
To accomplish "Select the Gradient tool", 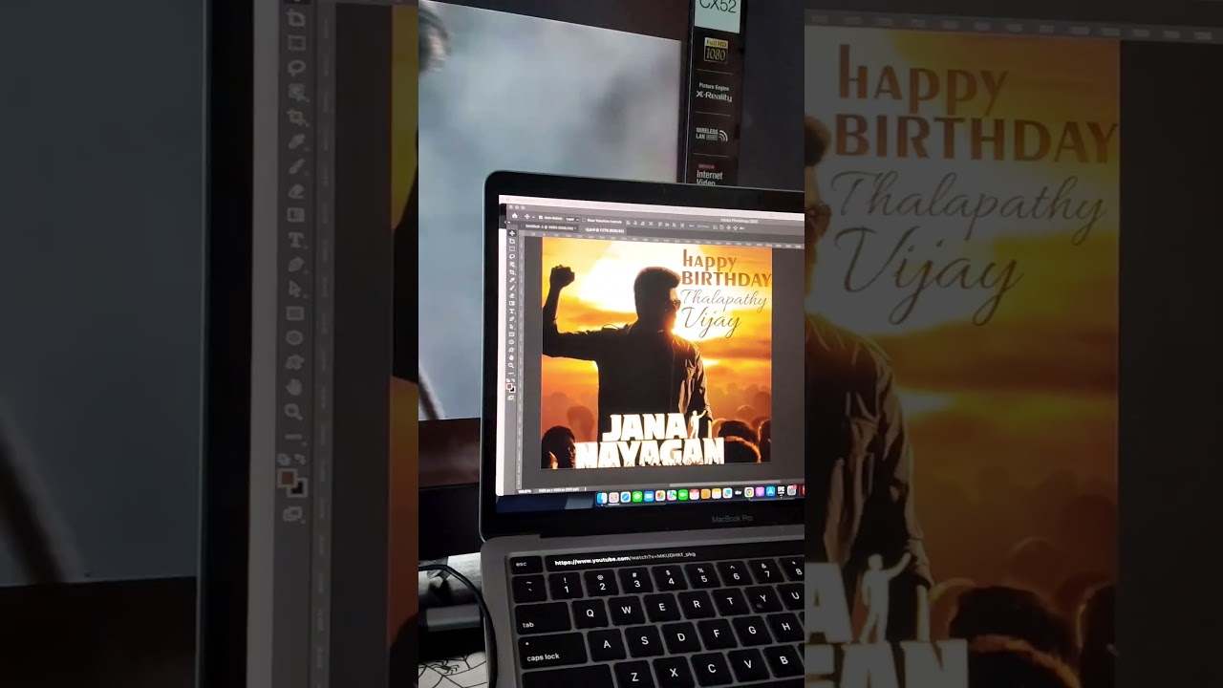I will coord(512,303).
